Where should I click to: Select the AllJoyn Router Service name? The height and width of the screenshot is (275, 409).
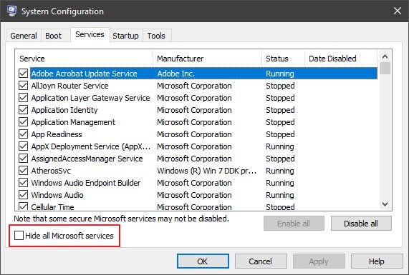coord(69,86)
